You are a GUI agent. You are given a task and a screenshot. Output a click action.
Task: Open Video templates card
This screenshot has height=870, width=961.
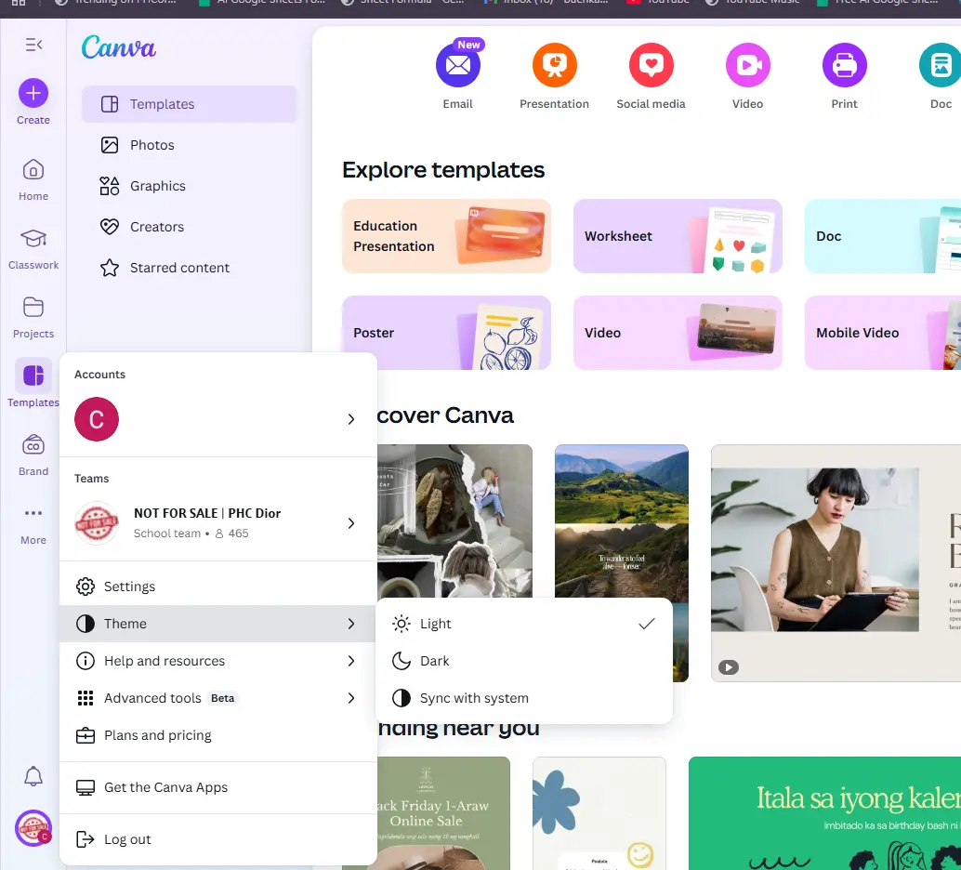click(x=678, y=333)
